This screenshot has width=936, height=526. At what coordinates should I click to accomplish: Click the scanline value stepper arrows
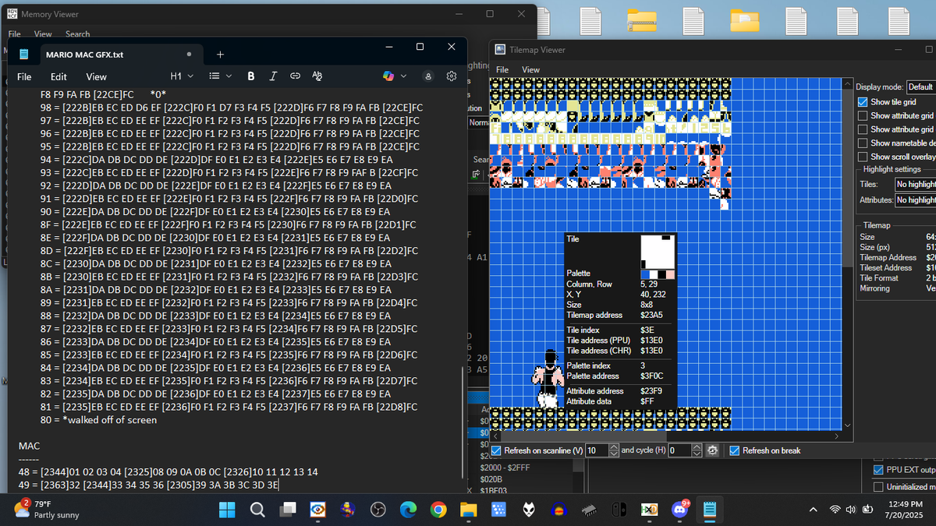(x=615, y=450)
